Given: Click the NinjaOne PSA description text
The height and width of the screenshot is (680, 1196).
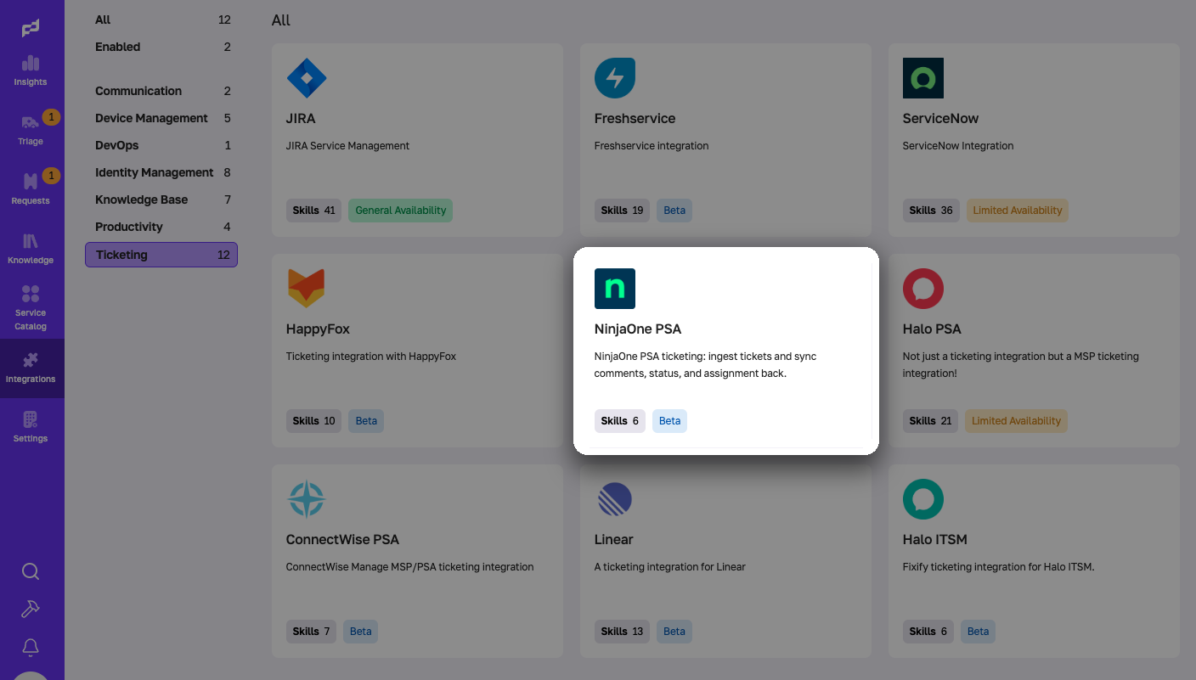Looking at the screenshot, I should click(x=705, y=365).
